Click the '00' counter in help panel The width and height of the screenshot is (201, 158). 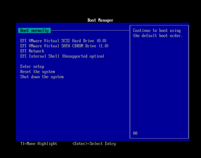135,133
